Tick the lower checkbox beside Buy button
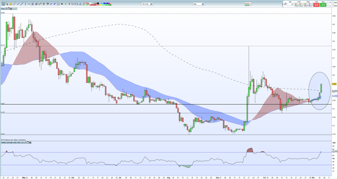 [328, 6]
